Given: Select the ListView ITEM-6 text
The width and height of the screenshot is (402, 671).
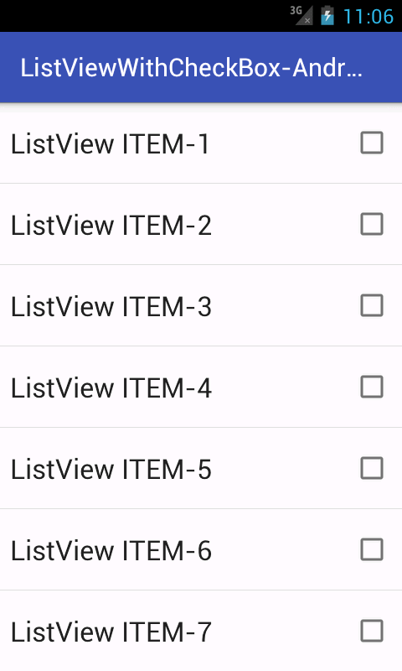Looking at the screenshot, I should click(x=111, y=550).
